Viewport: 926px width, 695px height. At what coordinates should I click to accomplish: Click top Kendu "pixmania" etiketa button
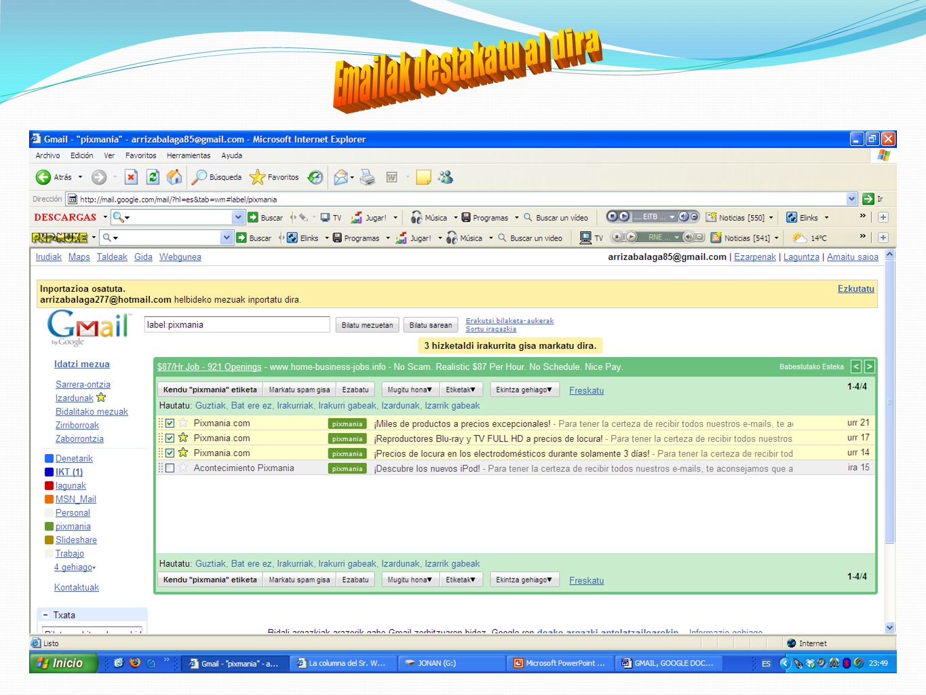210,390
